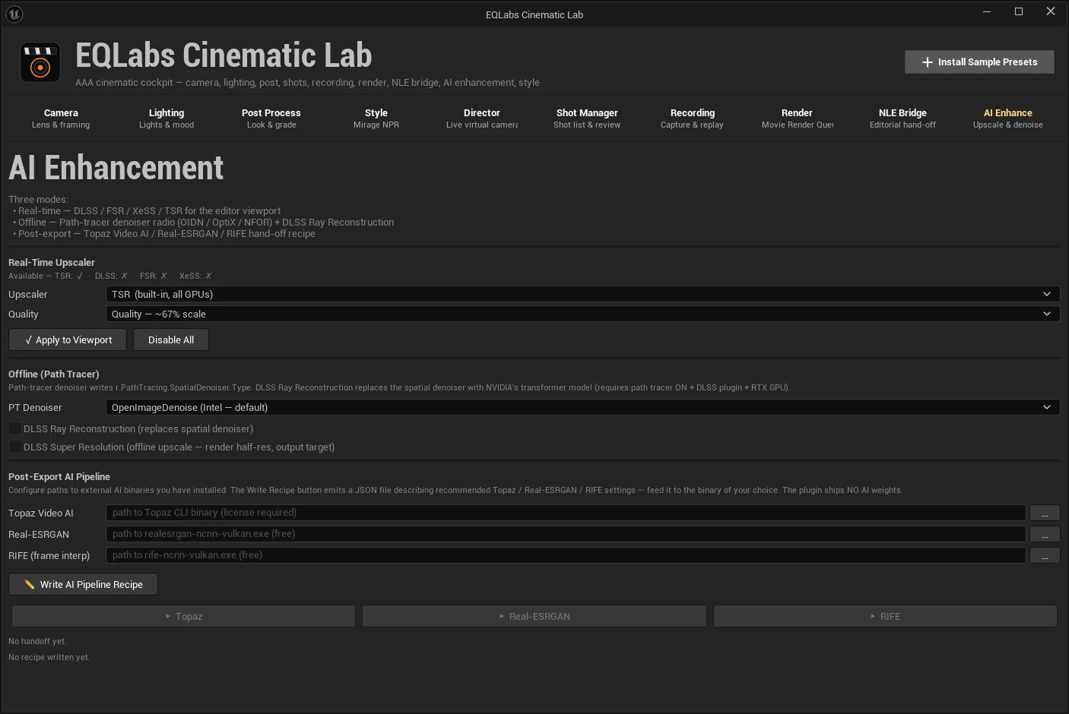Viewport: 1069px width, 714px height.
Task: Click the 'Offline (Path Tracer)' heading
Action: point(54,374)
